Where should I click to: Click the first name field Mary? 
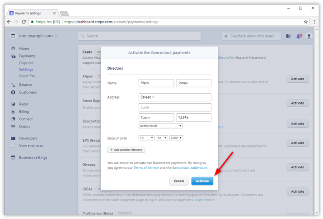(156, 83)
